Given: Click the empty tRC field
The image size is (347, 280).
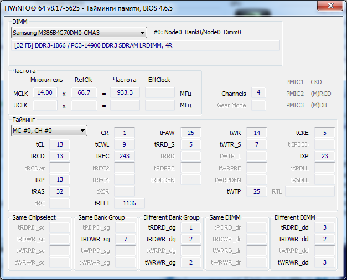Looking at the screenshot, I should [x=60, y=203].
